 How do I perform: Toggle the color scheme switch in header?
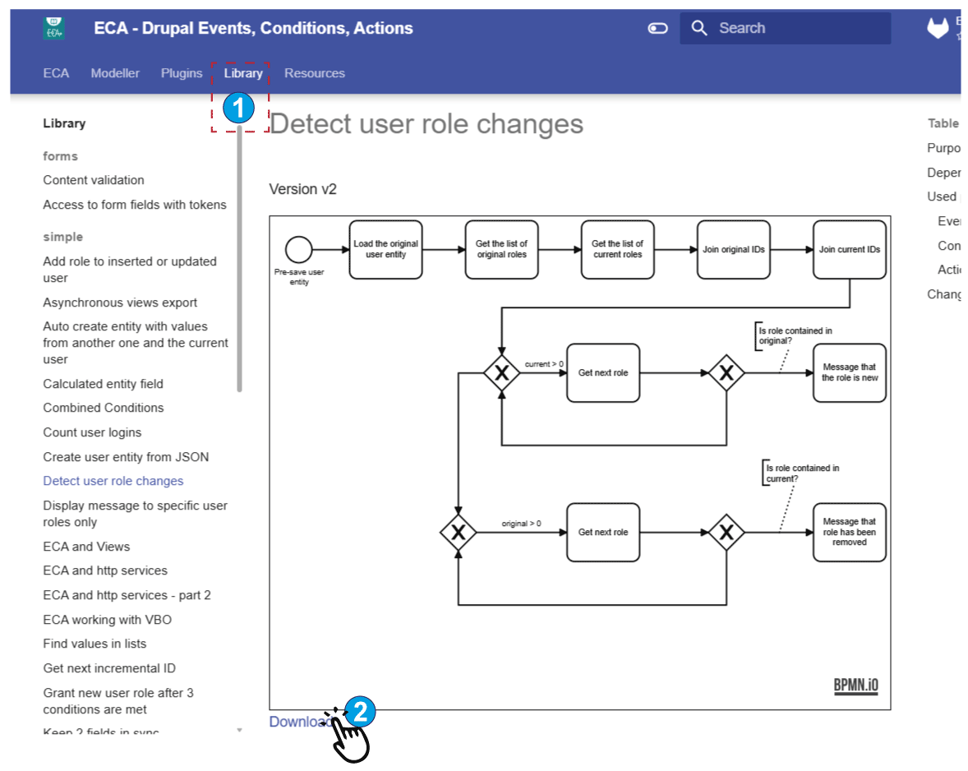pyautogui.click(x=657, y=29)
